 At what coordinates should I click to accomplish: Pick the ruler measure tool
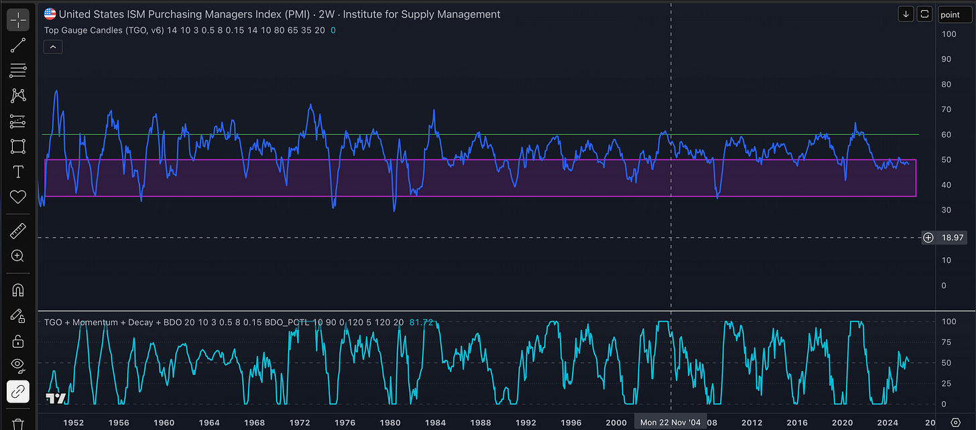point(18,231)
